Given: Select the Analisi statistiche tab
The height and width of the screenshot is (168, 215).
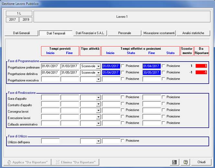Looking at the screenshot, I should coord(193,33).
